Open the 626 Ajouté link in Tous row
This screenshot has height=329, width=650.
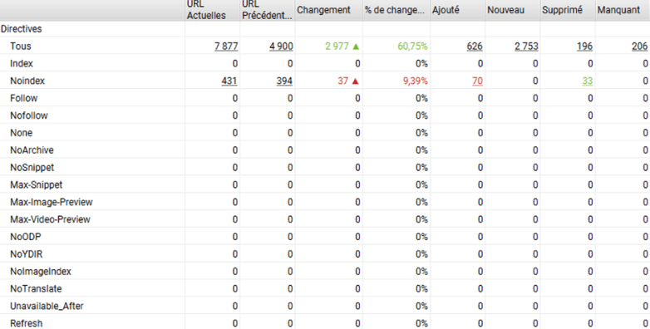point(475,47)
